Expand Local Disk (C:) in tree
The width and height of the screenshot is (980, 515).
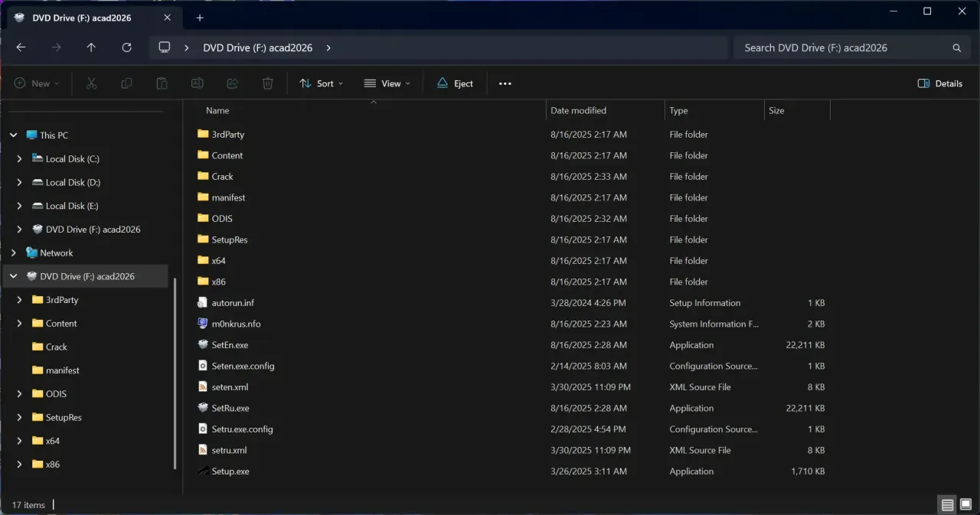(x=19, y=159)
